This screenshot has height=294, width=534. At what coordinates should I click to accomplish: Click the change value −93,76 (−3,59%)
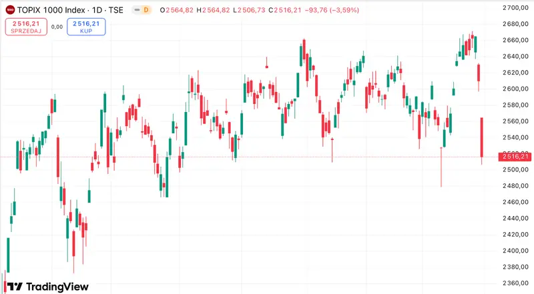332,10
